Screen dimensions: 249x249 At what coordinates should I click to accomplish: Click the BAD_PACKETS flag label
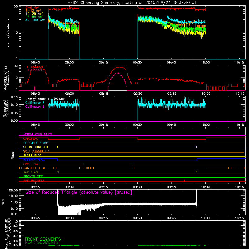tap(34, 181)
